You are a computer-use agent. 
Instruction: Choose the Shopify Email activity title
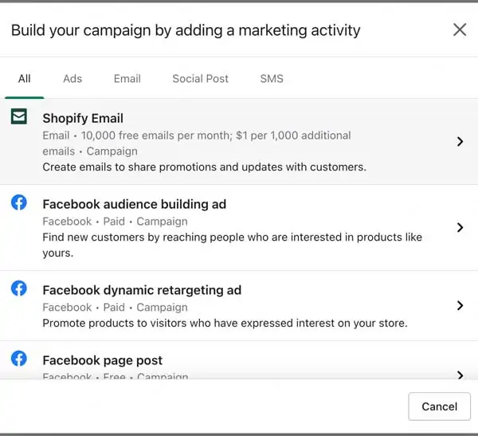point(83,119)
